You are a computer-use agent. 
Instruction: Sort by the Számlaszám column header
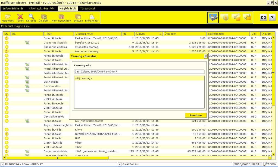tap(228, 34)
